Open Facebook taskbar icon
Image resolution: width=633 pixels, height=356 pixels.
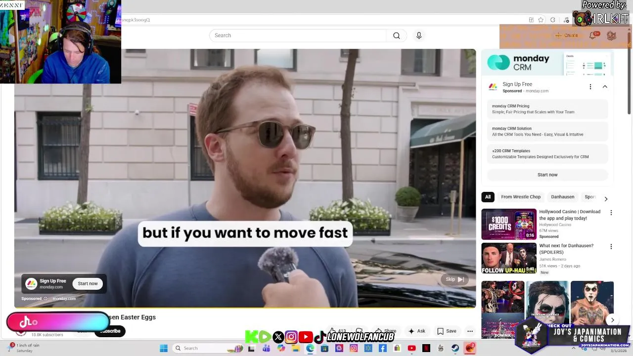point(382,348)
